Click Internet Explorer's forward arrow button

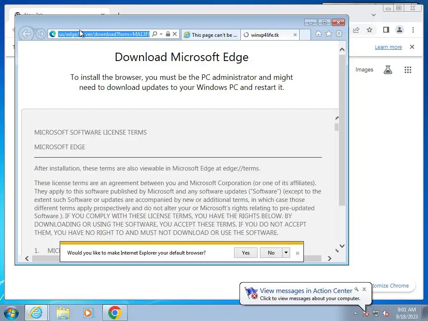(x=41, y=34)
